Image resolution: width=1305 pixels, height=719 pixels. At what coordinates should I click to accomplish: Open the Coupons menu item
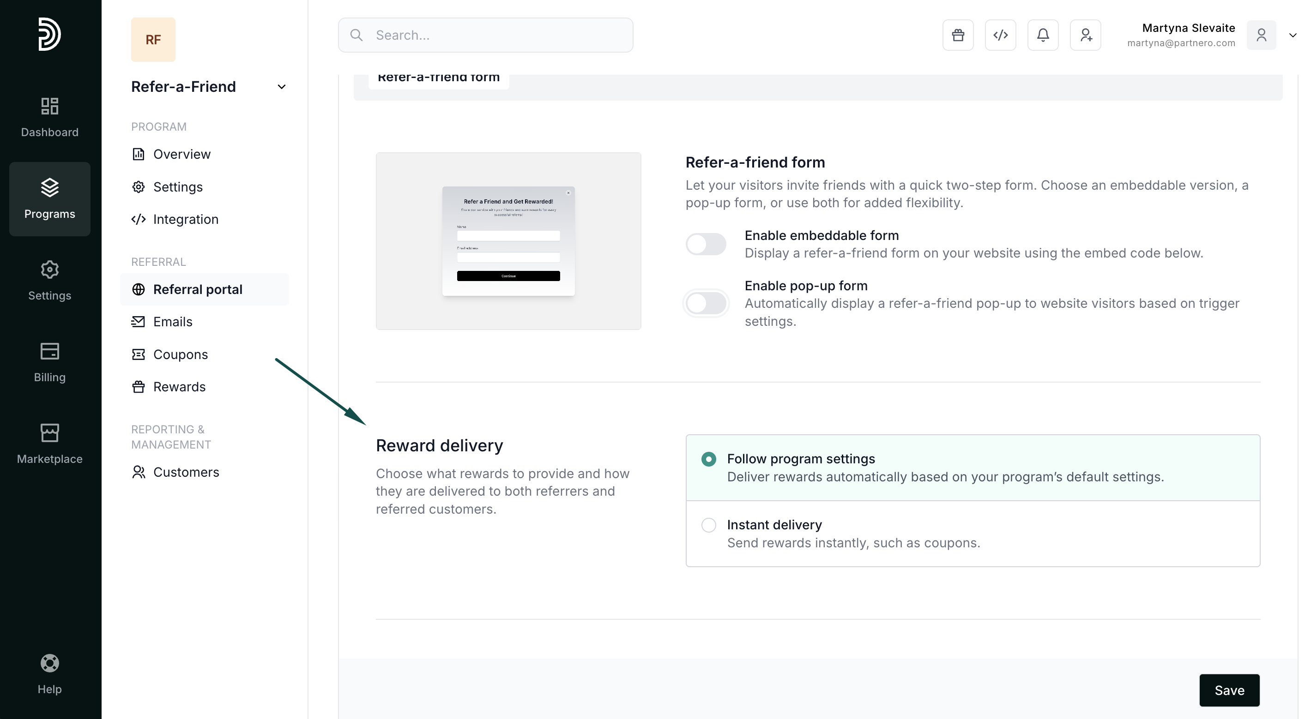[181, 354]
